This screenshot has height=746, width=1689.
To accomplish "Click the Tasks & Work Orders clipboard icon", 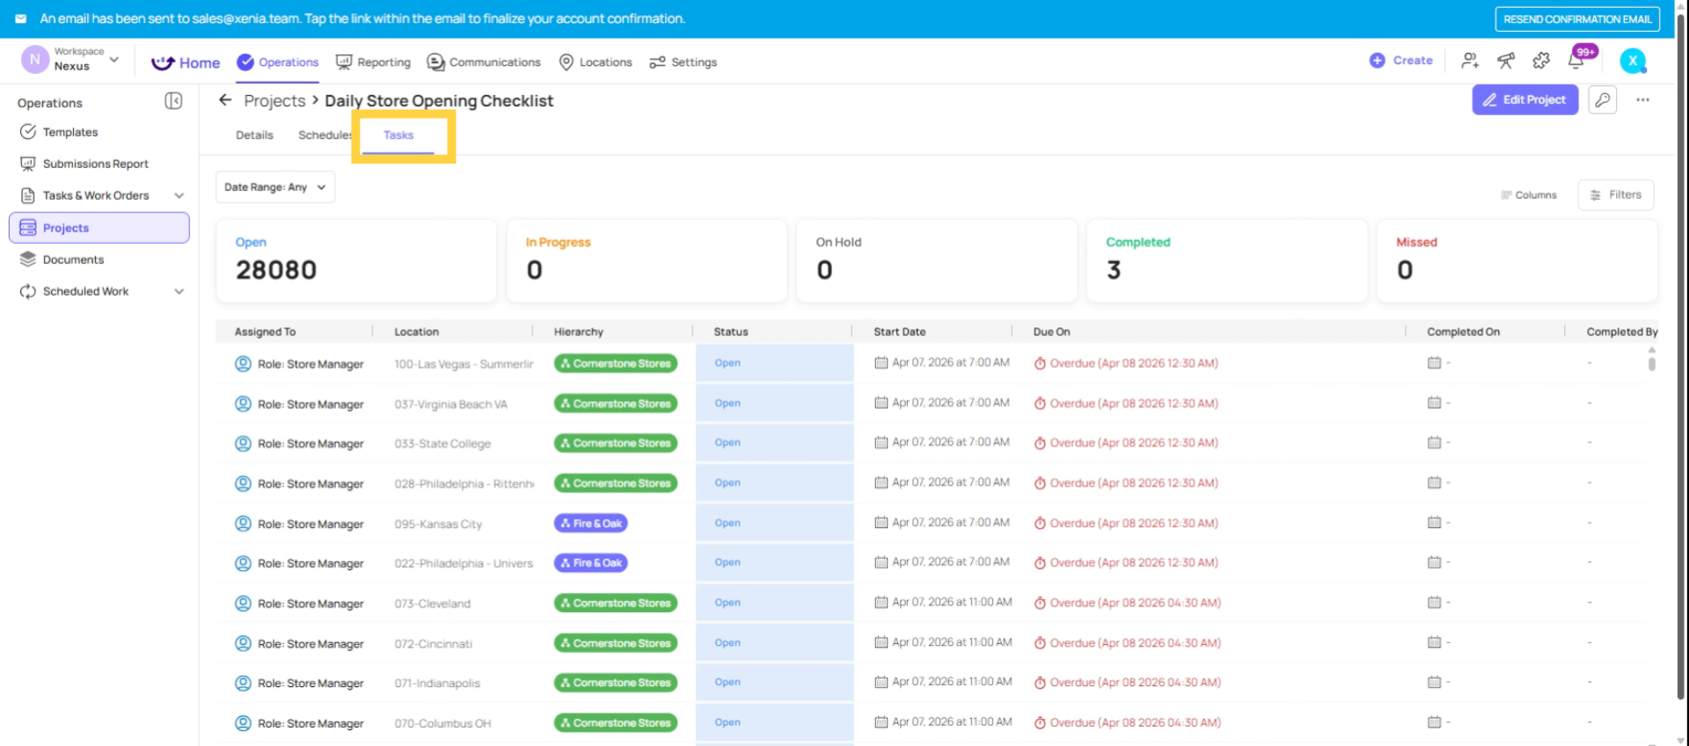I will pos(28,195).
